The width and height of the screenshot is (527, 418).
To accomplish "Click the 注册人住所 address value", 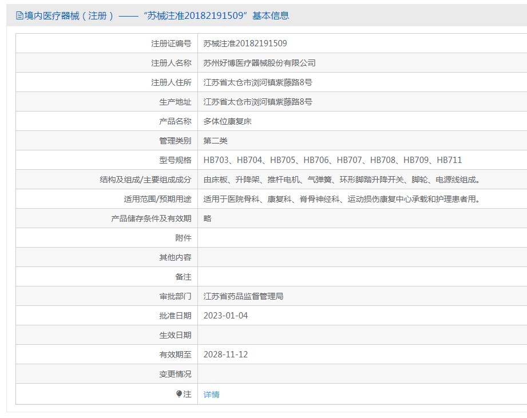I will pos(258,82).
